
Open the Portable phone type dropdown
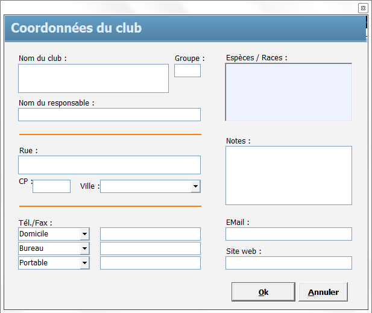point(84,263)
